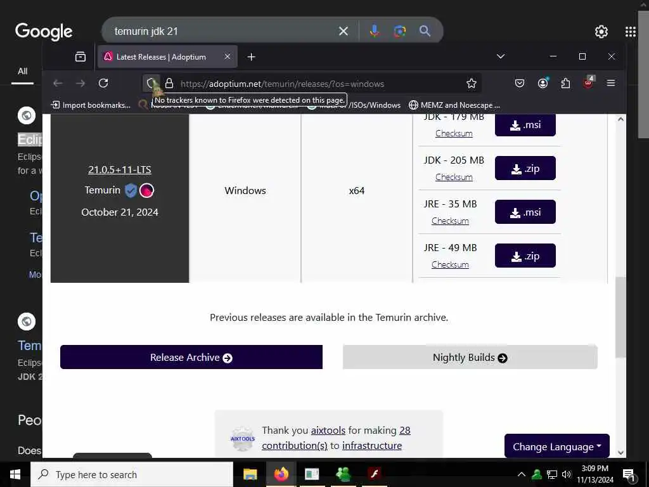Click the blue Temurin verified shield badge
This screenshot has height=487, width=649.
click(131, 190)
